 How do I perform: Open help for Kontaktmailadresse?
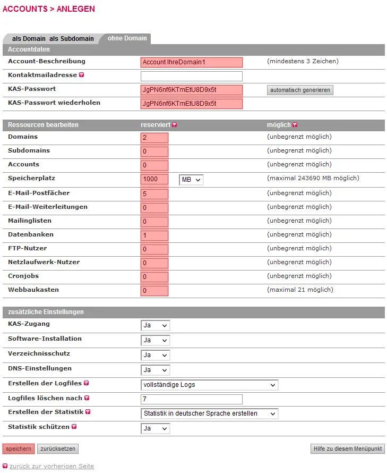click(x=82, y=75)
